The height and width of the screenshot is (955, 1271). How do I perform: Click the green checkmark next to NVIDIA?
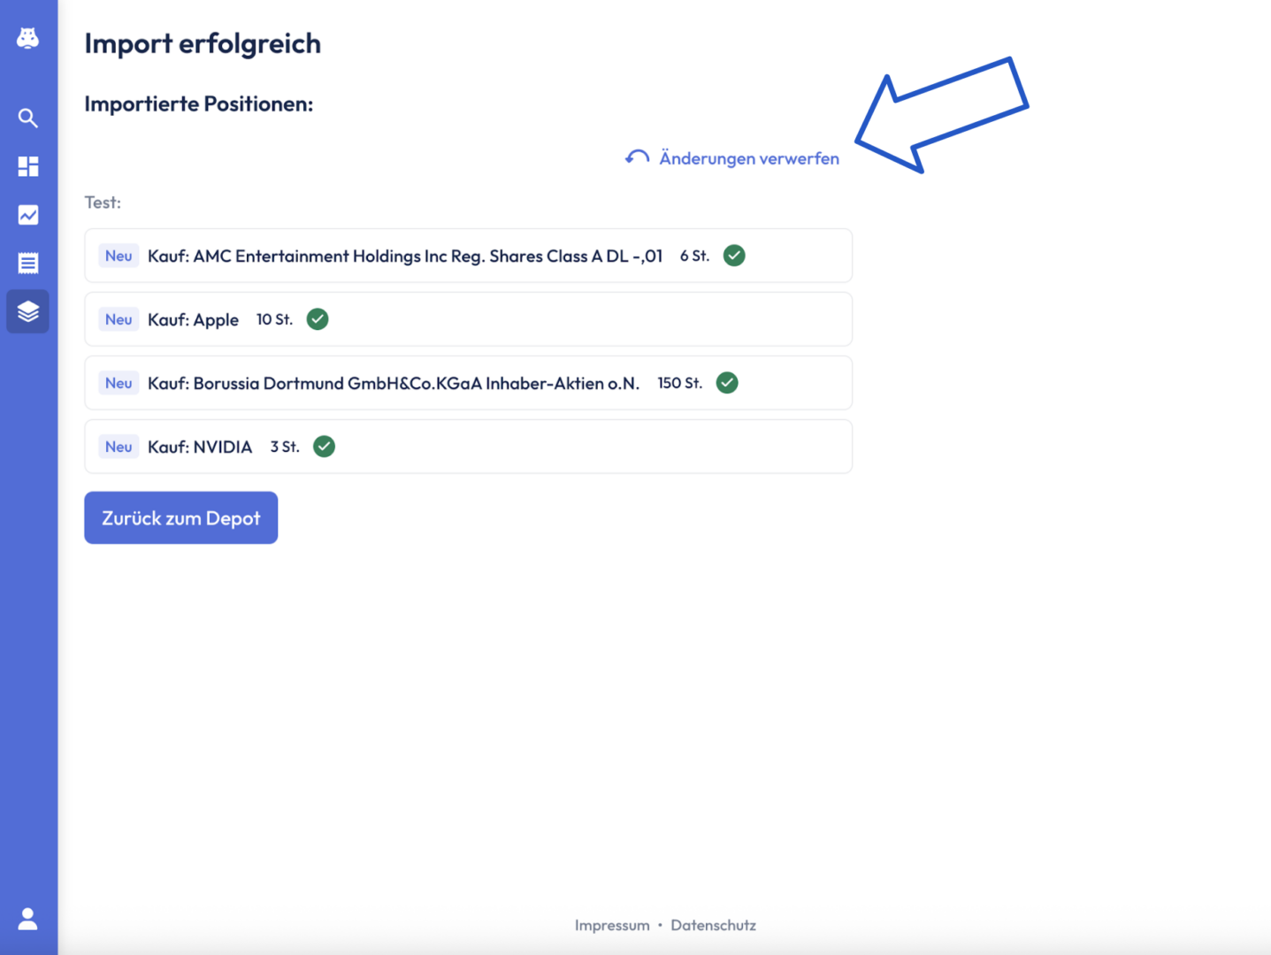coord(325,447)
